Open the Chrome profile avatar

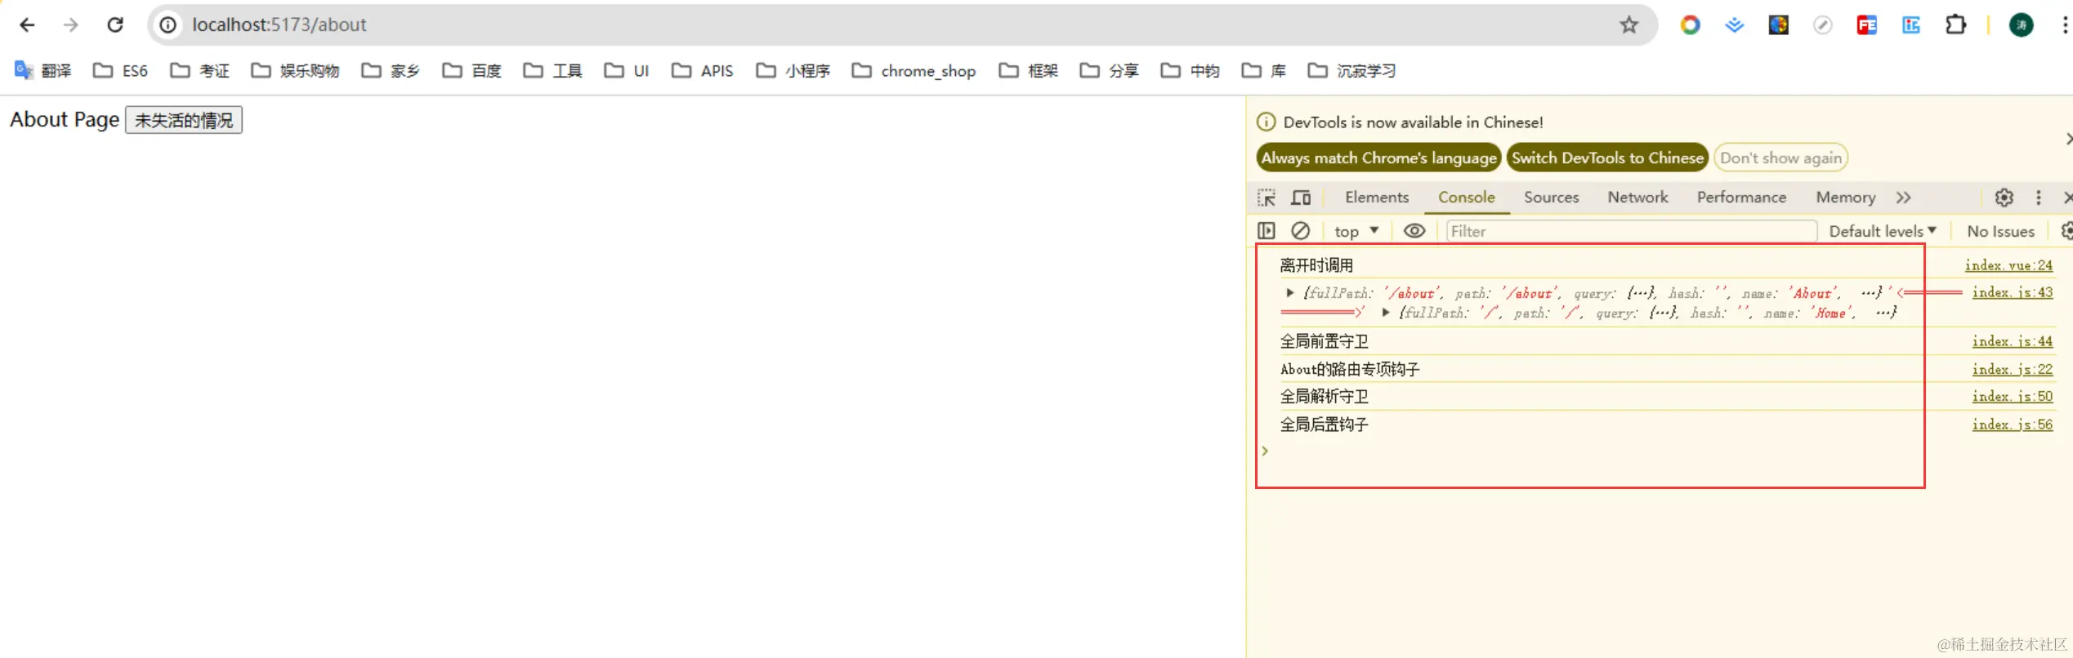pyautogui.click(x=2022, y=25)
